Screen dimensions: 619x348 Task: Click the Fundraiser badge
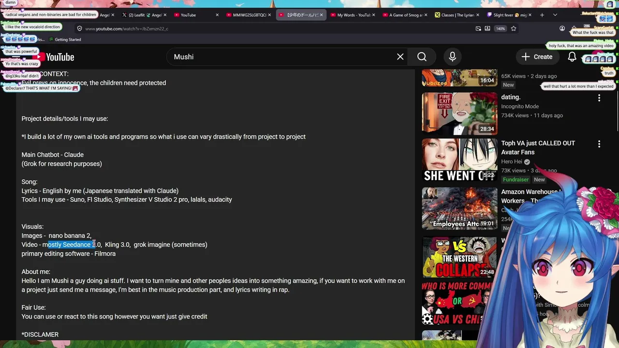click(x=516, y=179)
